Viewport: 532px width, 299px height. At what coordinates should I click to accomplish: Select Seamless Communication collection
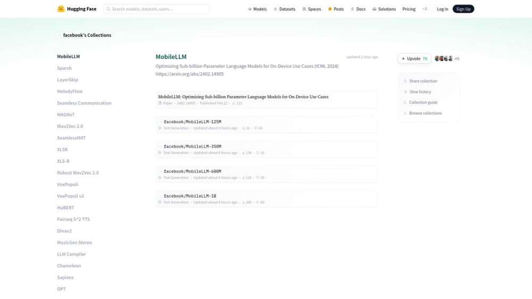(x=84, y=103)
